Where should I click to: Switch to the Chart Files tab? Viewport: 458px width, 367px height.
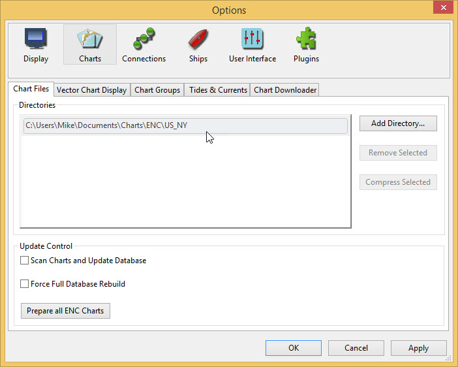pos(31,89)
